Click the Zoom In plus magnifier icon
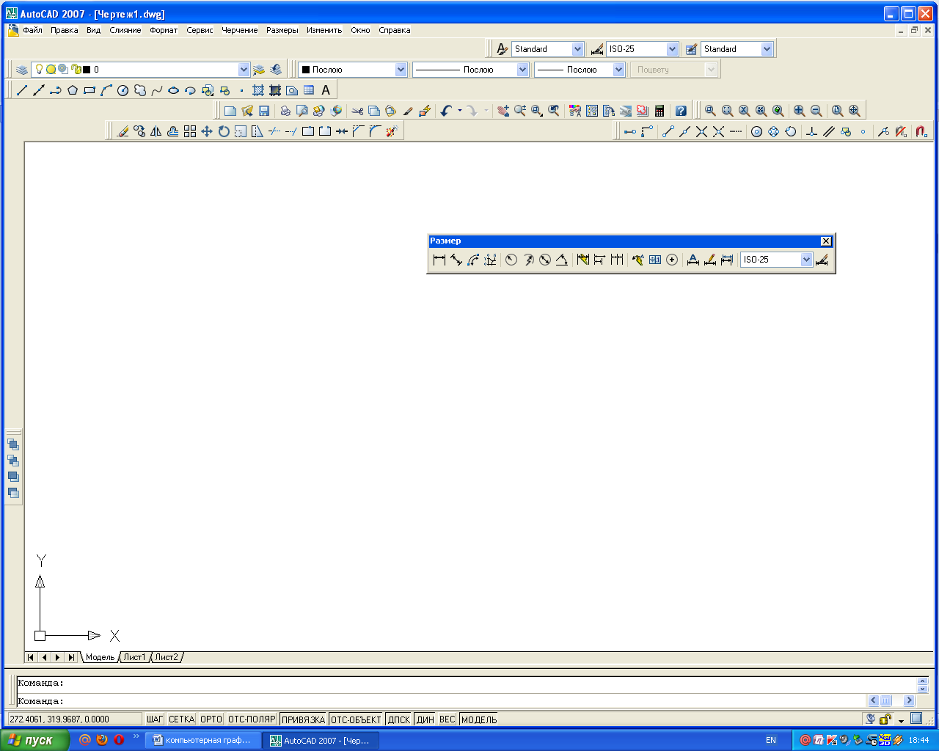Image resolution: width=939 pixels, height=751 pixels. [x=799, y=111]
